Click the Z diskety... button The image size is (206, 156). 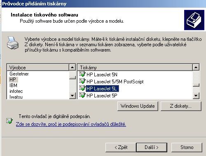pos(181,106)
